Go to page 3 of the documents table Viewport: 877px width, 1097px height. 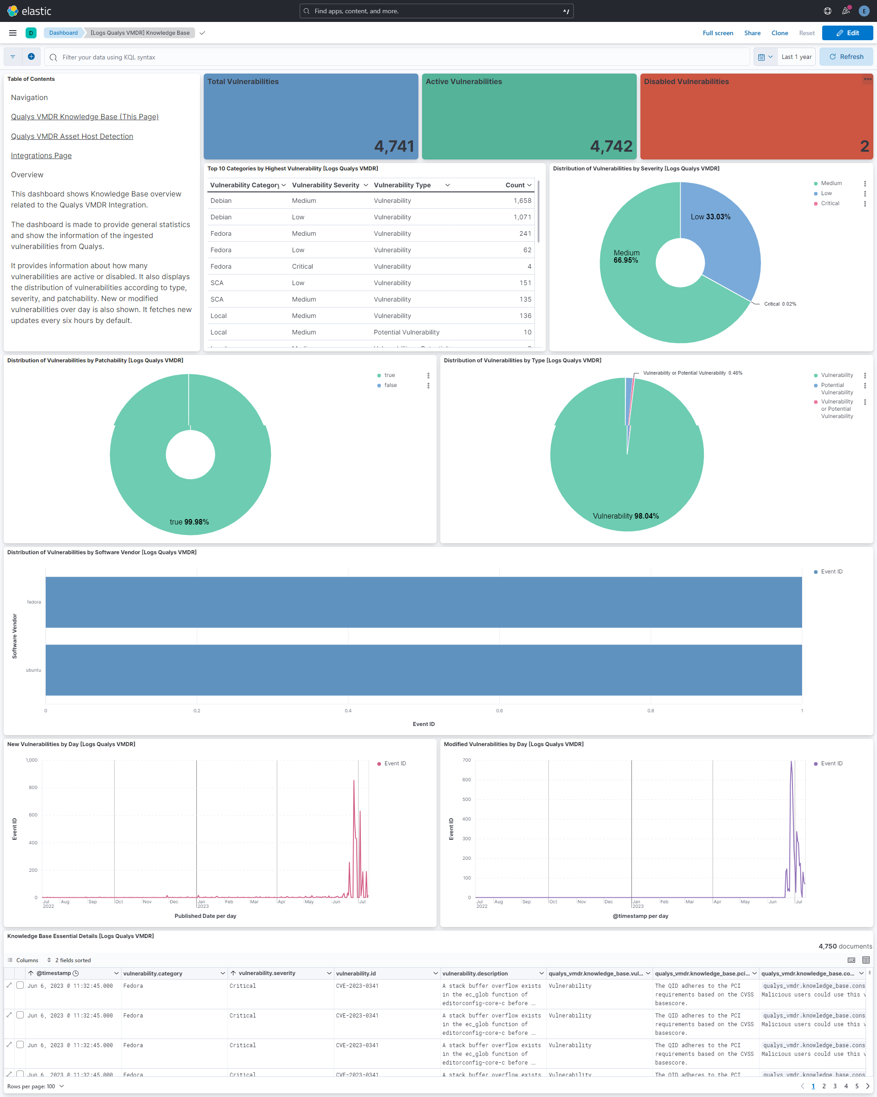[834, 1086]
